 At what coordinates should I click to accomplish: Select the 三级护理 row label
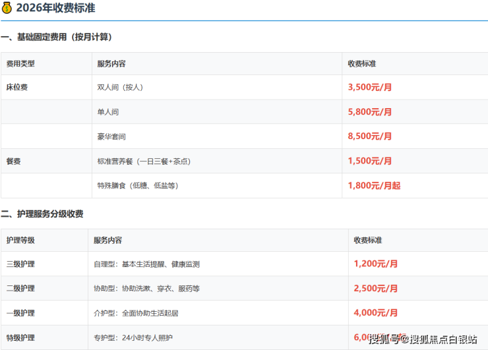tap(20, 264)
